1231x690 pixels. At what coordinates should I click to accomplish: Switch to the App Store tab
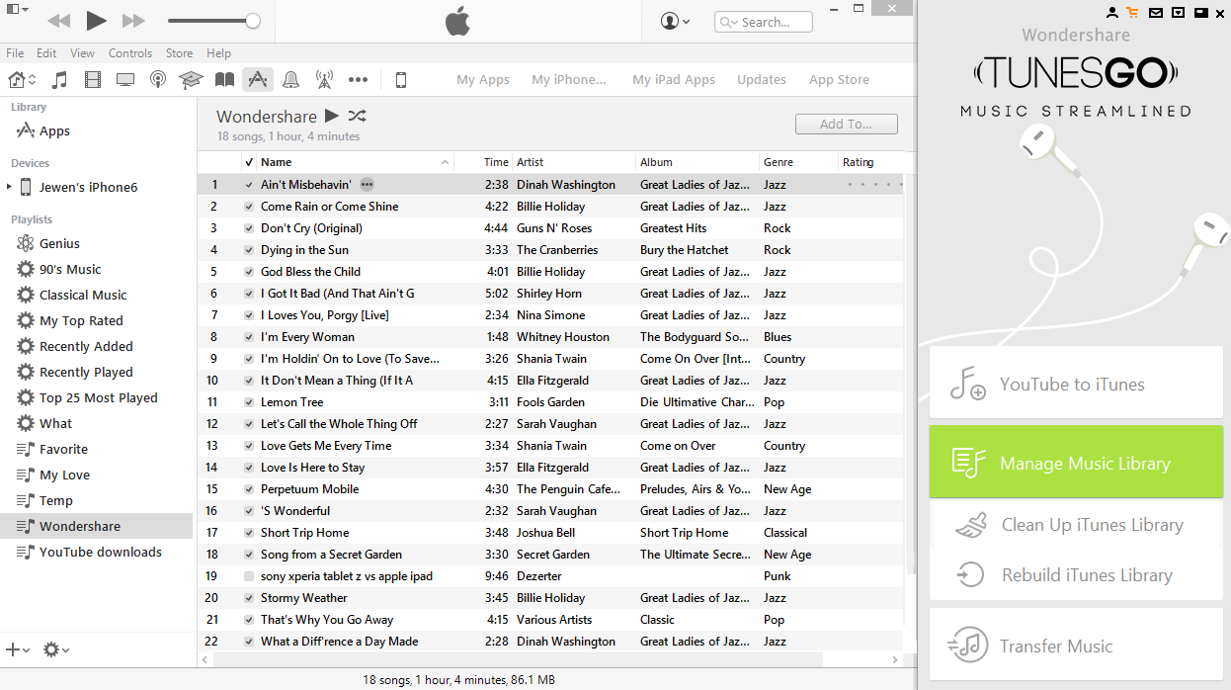click(839, 80)
